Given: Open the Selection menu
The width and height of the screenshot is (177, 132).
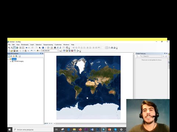Looking at the screenshot, I should pyautogui.click(x=39, y=45).
